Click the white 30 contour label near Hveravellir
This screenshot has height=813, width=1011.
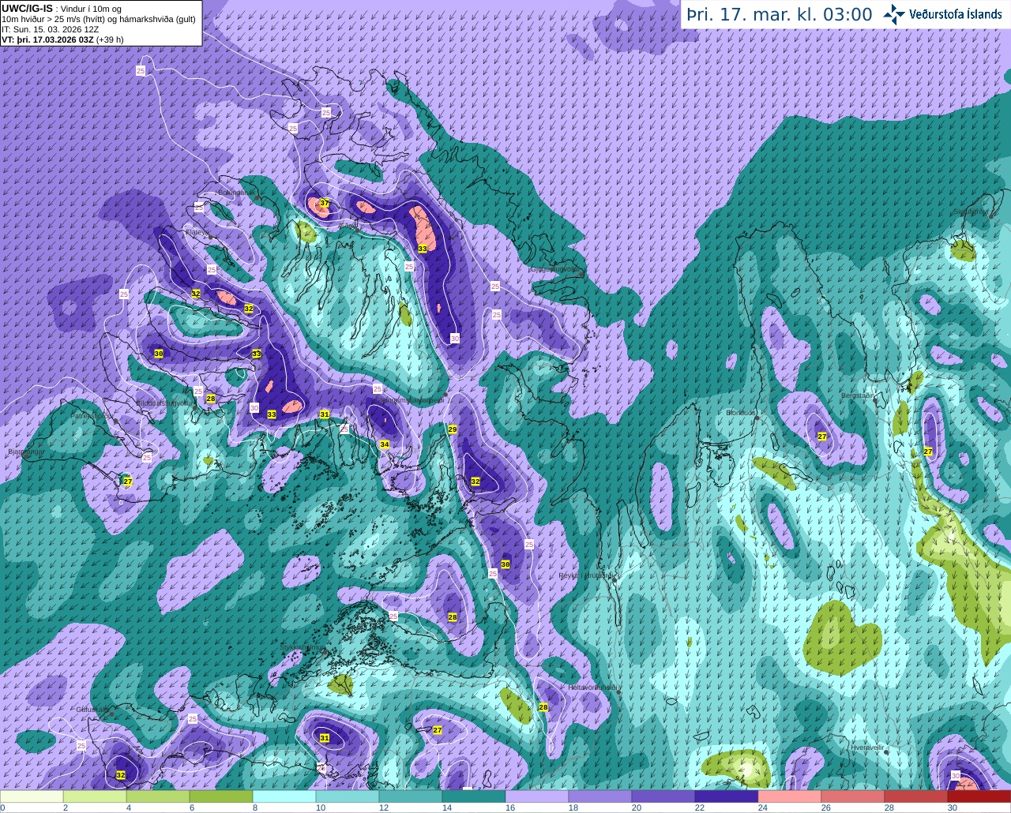pyautogui.click(x=956, y=776)
